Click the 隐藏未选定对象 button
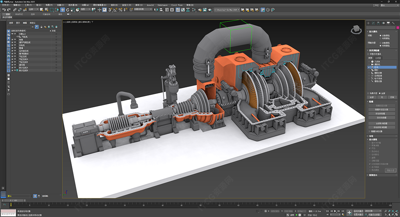This screenshot has height=217, width=400. (x=382, y=110)
